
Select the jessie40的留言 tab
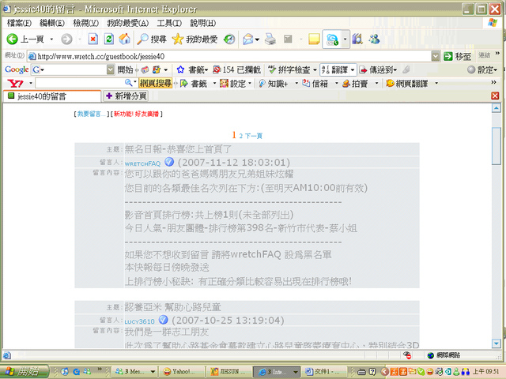[x=52, y=96]
